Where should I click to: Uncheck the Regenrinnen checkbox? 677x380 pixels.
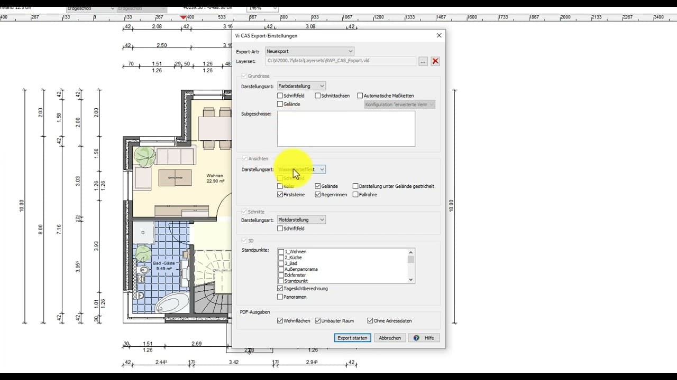click(x=318, y=195)
